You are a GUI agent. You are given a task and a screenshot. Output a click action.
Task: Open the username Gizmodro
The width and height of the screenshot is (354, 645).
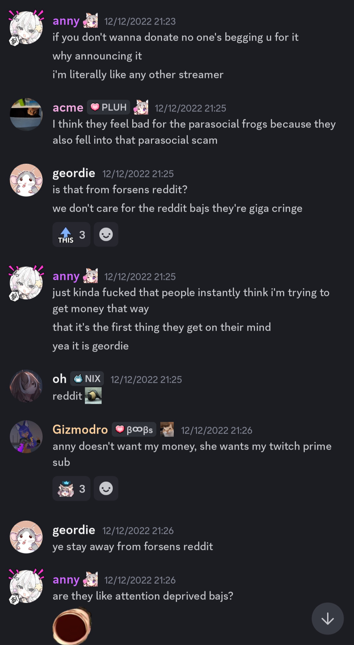pyautogui.click(x=80, y=429)
